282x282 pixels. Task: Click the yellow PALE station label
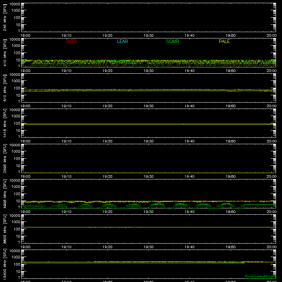click(x=224, y=41)
